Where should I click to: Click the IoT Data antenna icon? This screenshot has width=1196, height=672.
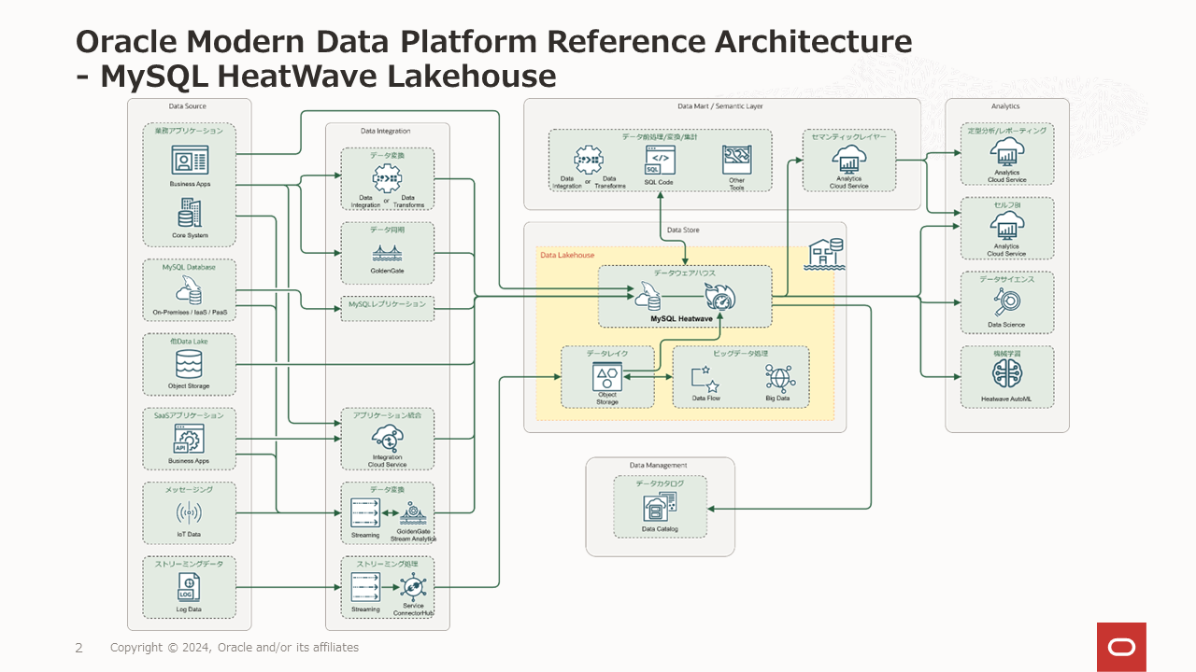pos(189,511)
